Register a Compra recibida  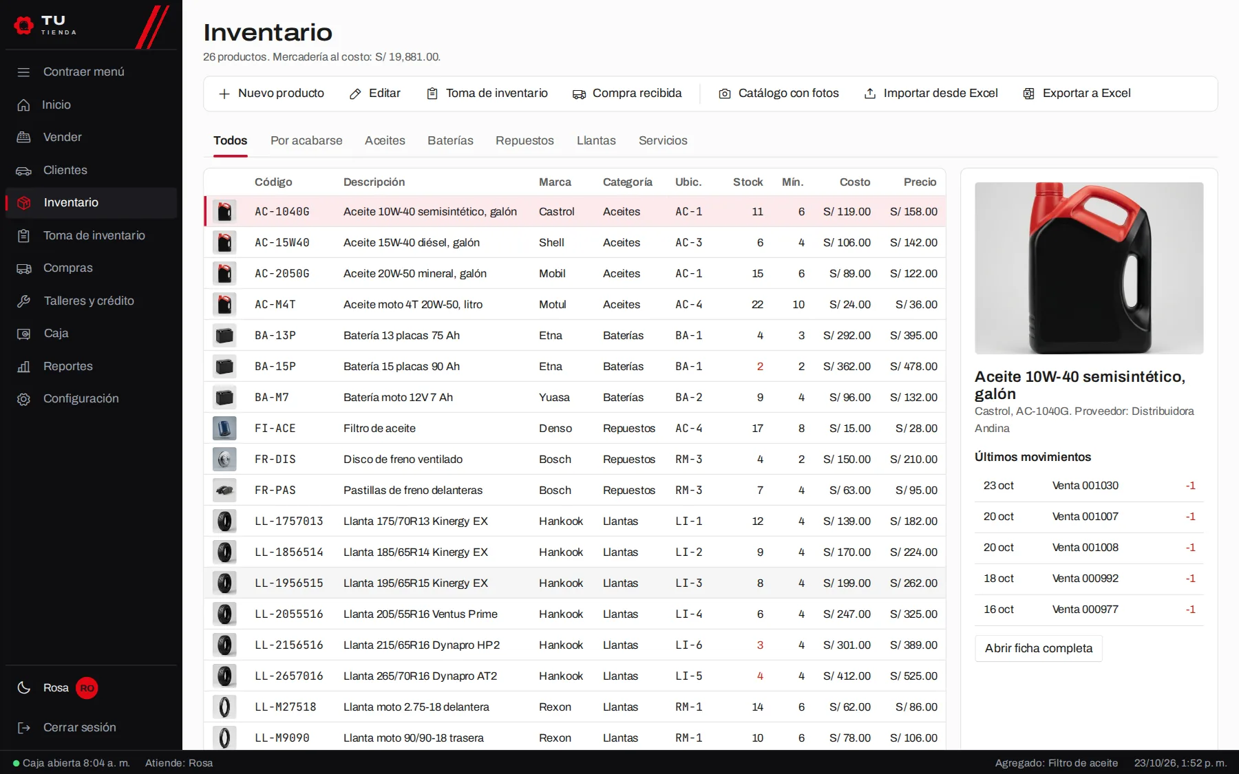627,94
